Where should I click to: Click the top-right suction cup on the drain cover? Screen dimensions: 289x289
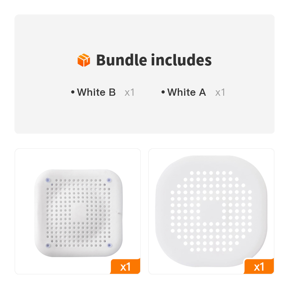click(x=109, y=180)
